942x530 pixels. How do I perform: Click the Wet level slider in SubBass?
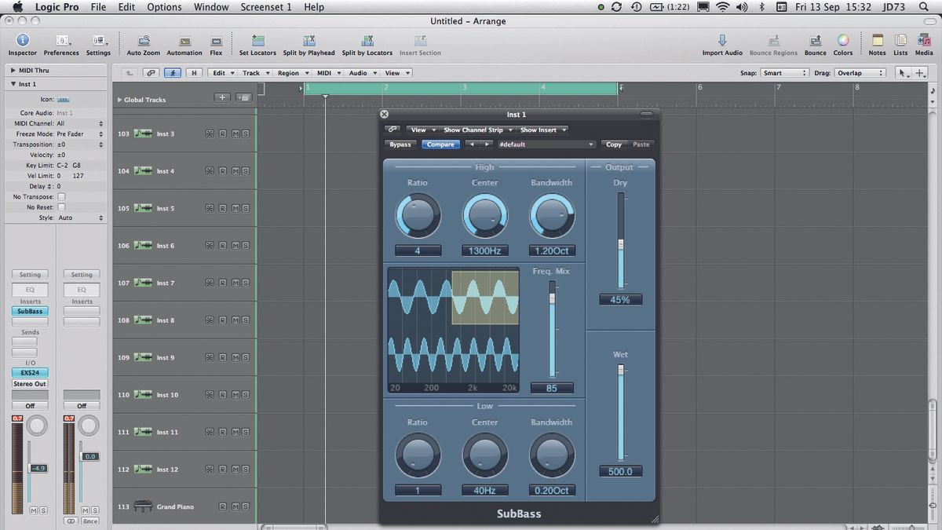click(620, 408)
